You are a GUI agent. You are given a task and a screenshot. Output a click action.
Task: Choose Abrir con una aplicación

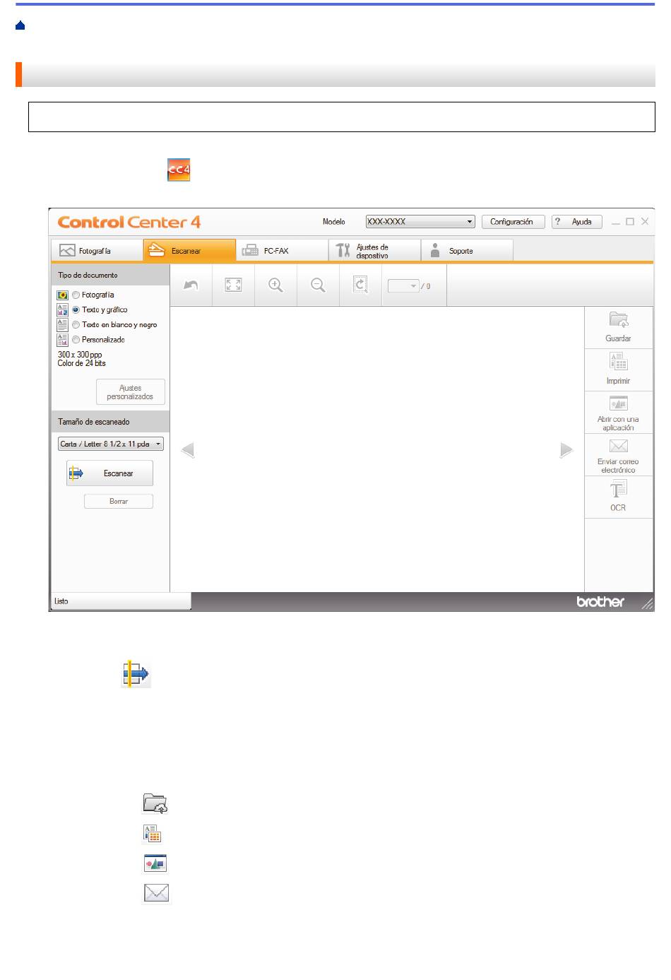click(619, 413)
